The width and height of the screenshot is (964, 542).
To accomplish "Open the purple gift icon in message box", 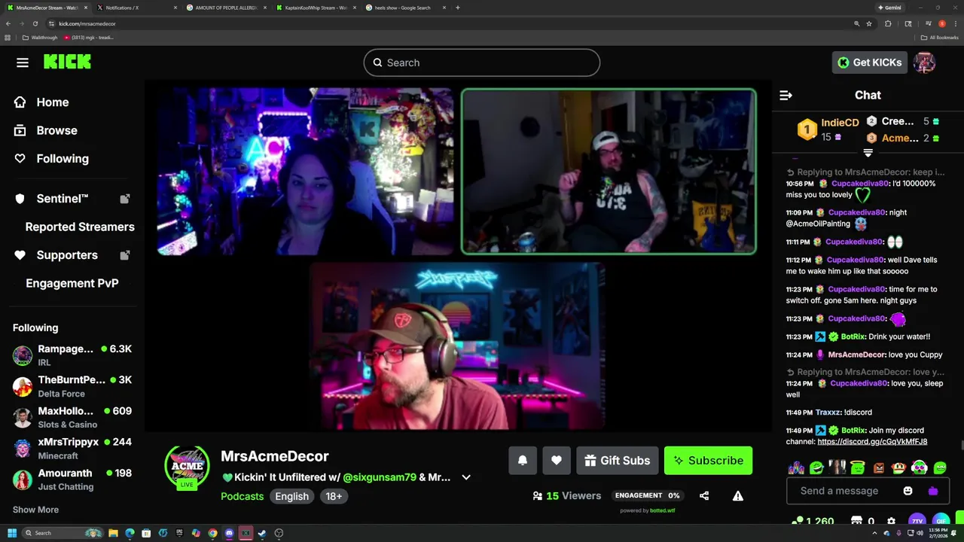I will [x=933, y=491].
